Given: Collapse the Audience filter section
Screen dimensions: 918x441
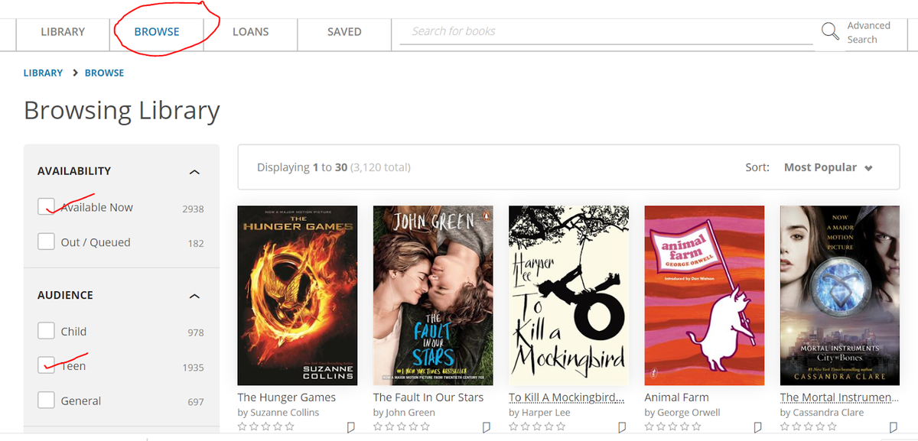Looking at the screenshot, I should pyautogui.click(x=194, y=295).
